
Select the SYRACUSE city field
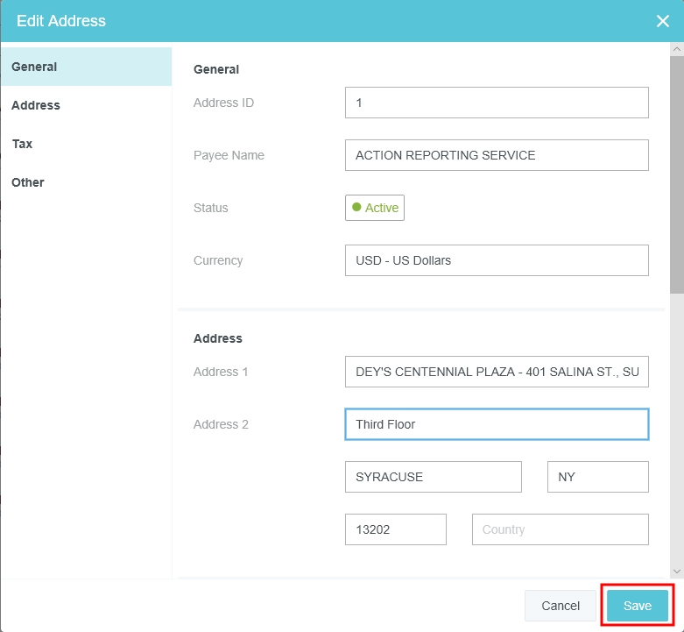pyautogui.click(x=434, y=477)
